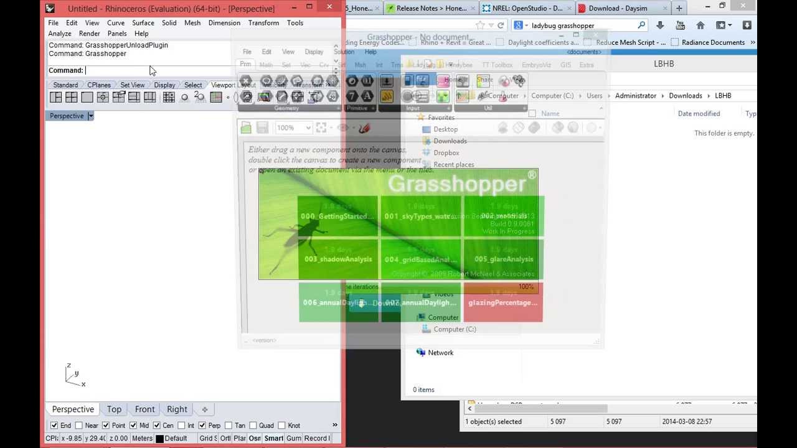Click the YouTube icon in browser toolbar
This screenshot has height=448, width=797.
680,26
